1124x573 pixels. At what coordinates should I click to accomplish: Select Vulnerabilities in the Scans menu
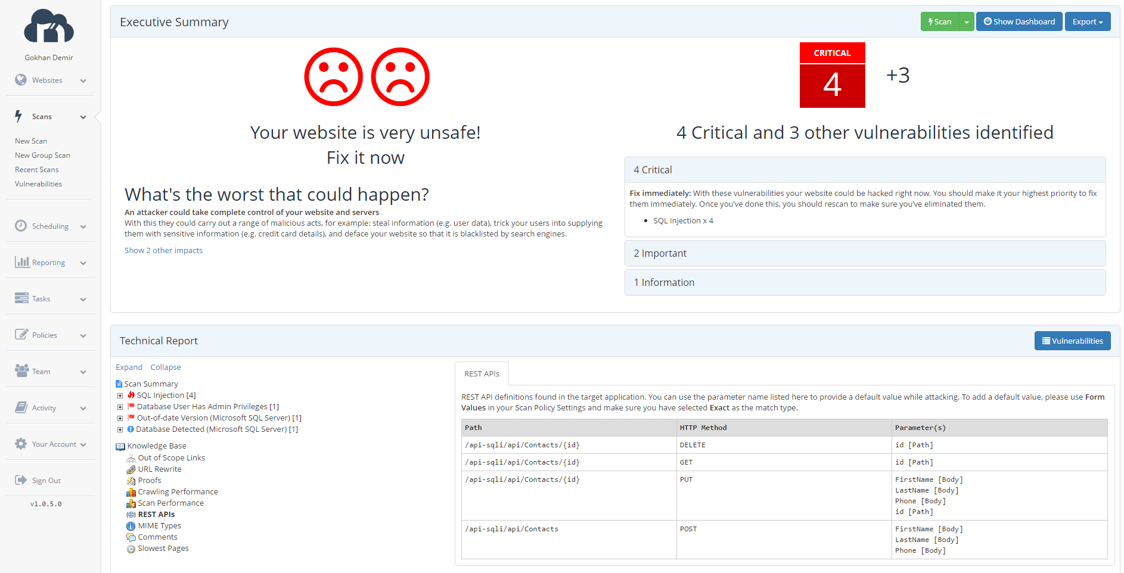[x=38, y=183]
